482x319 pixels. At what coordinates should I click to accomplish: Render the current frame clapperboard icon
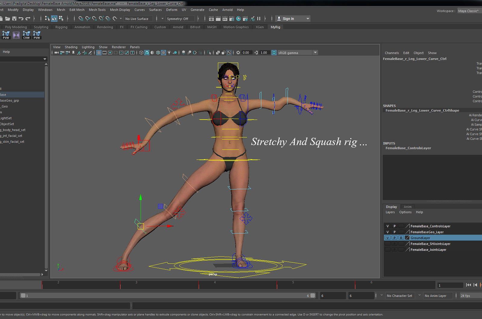point(218,19)
